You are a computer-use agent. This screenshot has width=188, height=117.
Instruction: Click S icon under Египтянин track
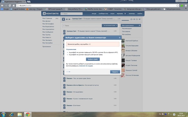64,108
